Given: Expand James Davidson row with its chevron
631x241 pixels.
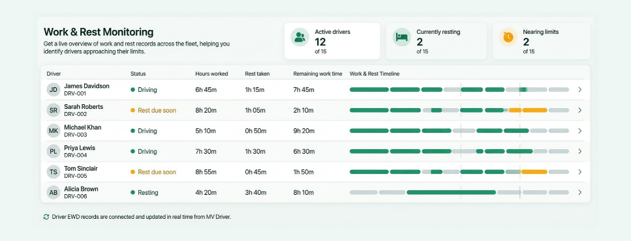Looking at the screenshot, I should pos(580,90).
